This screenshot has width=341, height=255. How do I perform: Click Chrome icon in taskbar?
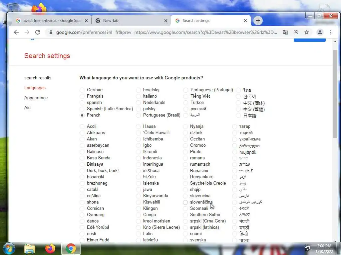pos(71,248)
